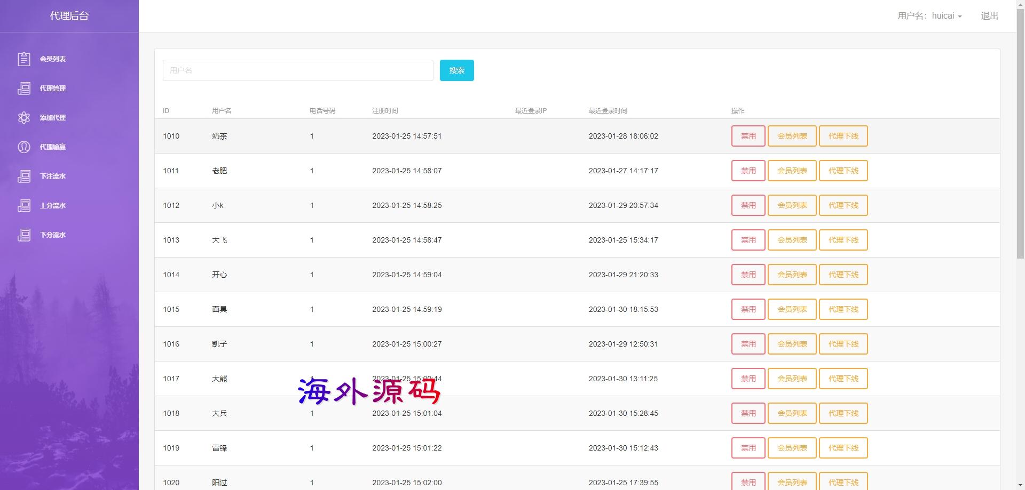
Task: Disable user 老肥 with 禁用 button
Action: [748, 171]
